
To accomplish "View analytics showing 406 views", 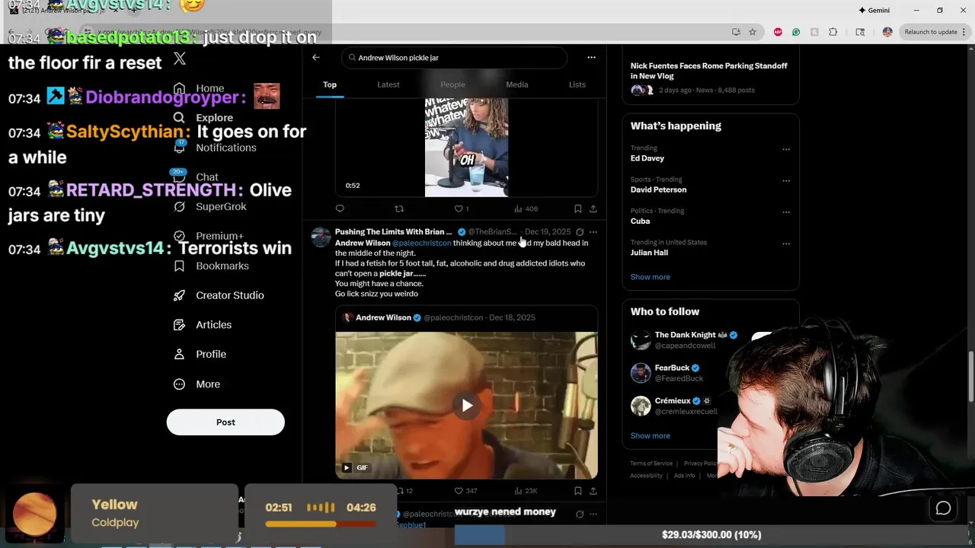I will point(526,209).
